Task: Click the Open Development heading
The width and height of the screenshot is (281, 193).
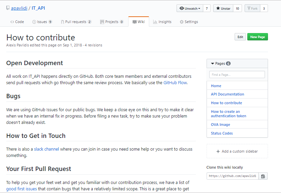Action: click(35, 63)
